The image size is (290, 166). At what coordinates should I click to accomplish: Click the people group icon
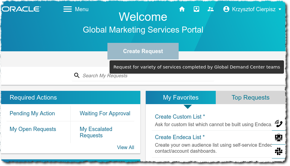[211, 9]
